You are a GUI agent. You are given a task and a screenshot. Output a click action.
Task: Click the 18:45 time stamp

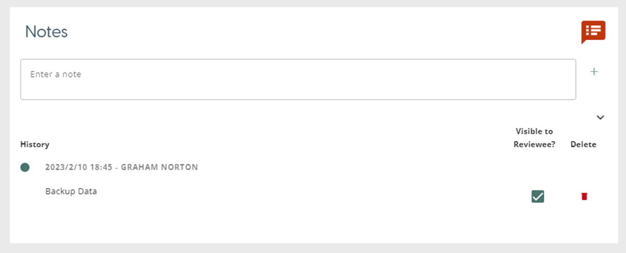coord(101,168)
